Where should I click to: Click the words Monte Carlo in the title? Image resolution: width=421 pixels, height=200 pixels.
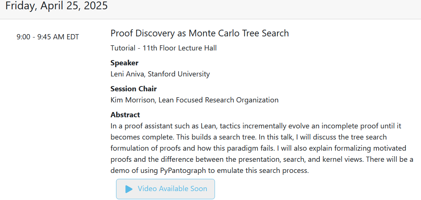point(216,33)
